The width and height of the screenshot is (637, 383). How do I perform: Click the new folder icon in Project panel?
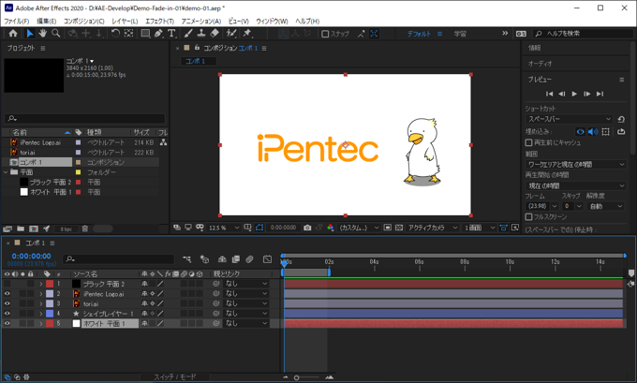21,229
